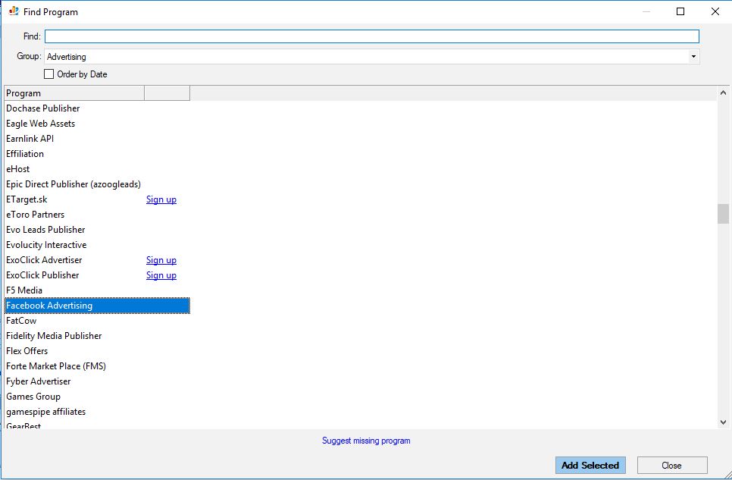Select Flex Offers entry

click(x=27, y=351)
